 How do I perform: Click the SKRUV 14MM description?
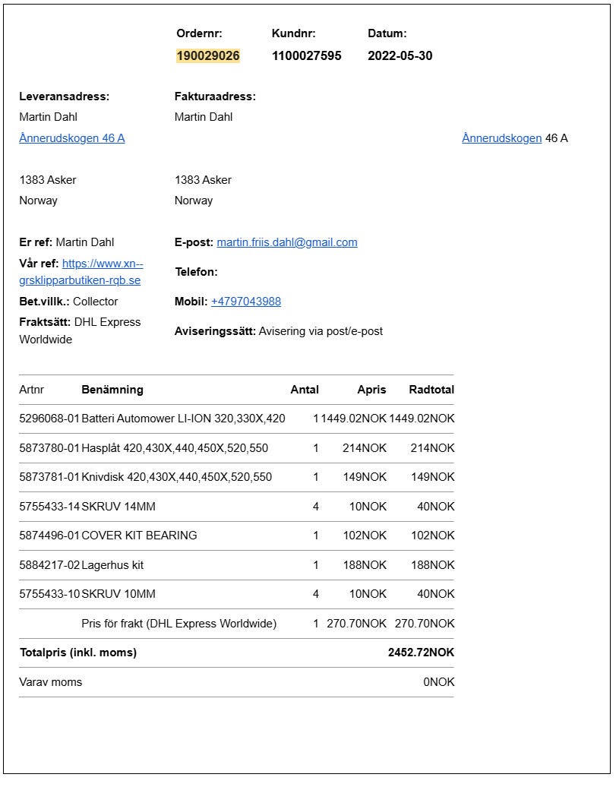[118, 507]
